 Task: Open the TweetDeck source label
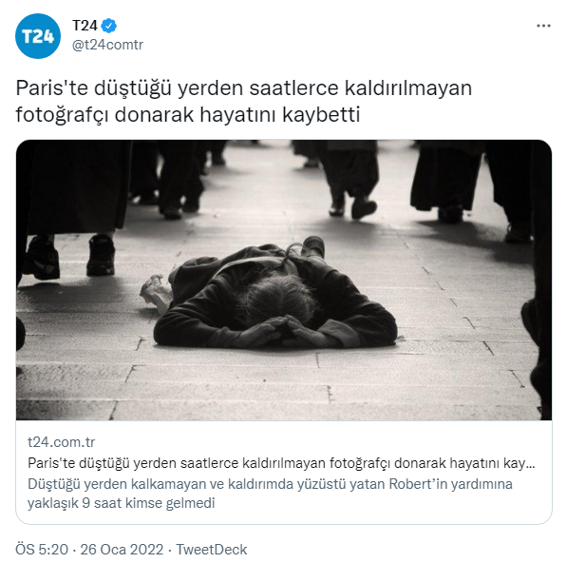212,550
